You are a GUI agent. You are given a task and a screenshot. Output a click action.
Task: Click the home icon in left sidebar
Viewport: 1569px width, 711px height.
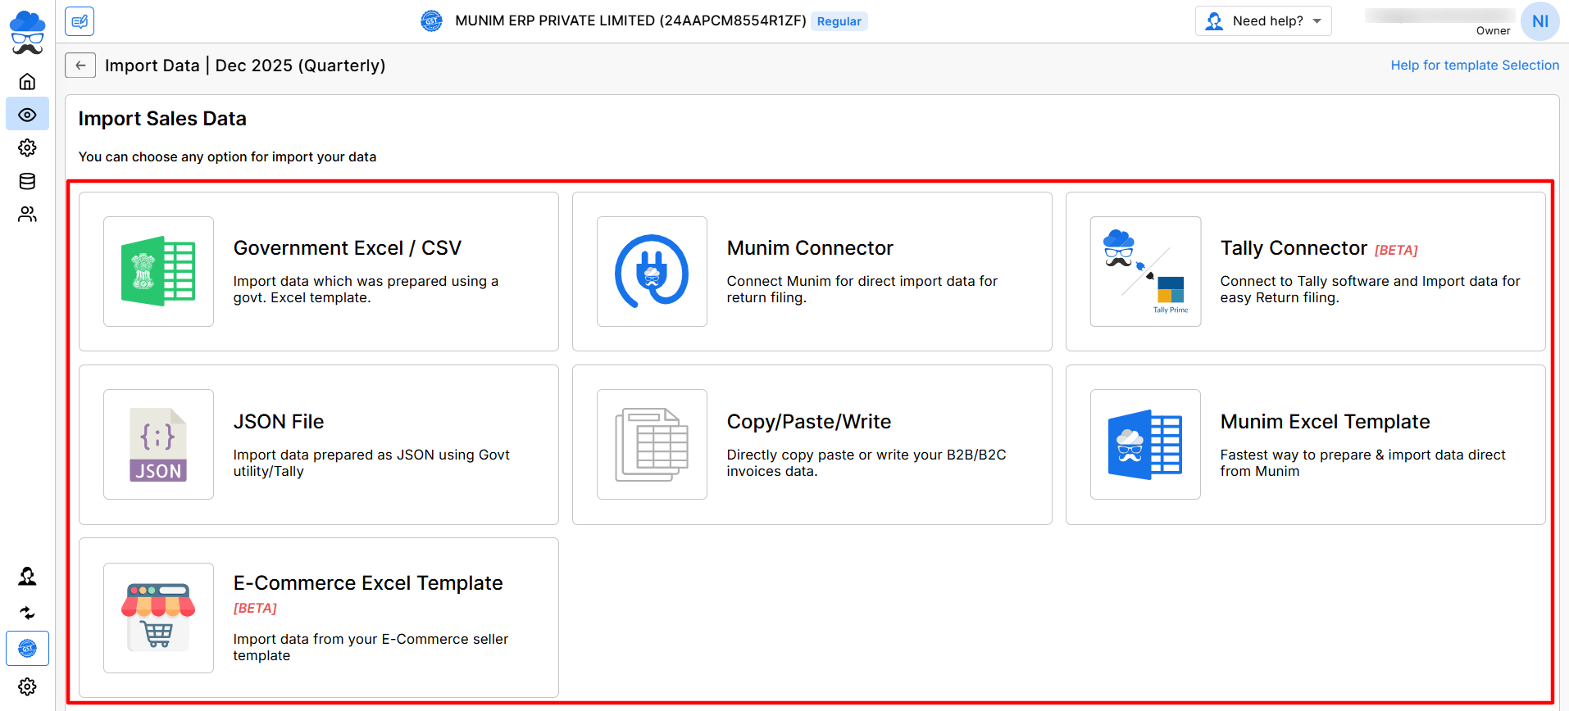[27, 81]
